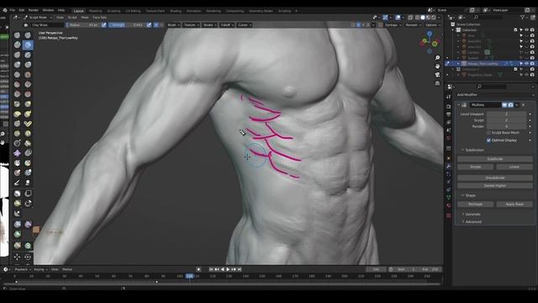Open the Add Modifier menu button
The height and width of the screenshot is (303, 538).
[495, 94]
